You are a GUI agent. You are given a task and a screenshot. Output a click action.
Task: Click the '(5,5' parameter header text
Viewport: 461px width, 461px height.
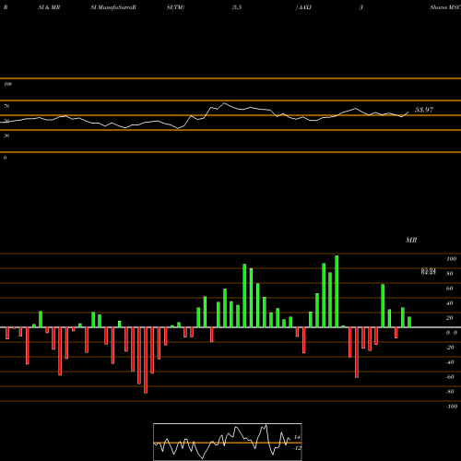tap(237, 7)
